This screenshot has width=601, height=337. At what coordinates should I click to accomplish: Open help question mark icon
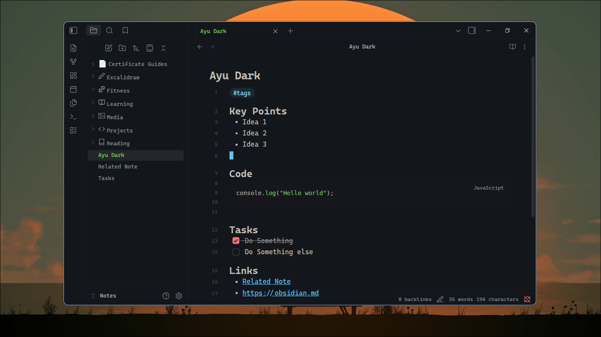coord(166,296)
